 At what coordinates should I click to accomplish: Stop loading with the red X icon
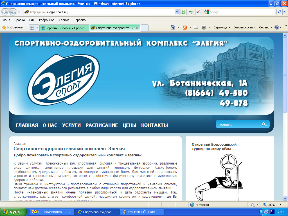point(198,12)
